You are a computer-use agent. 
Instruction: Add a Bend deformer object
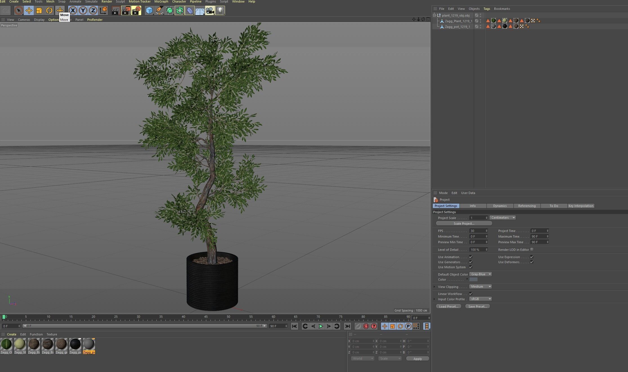190,11
